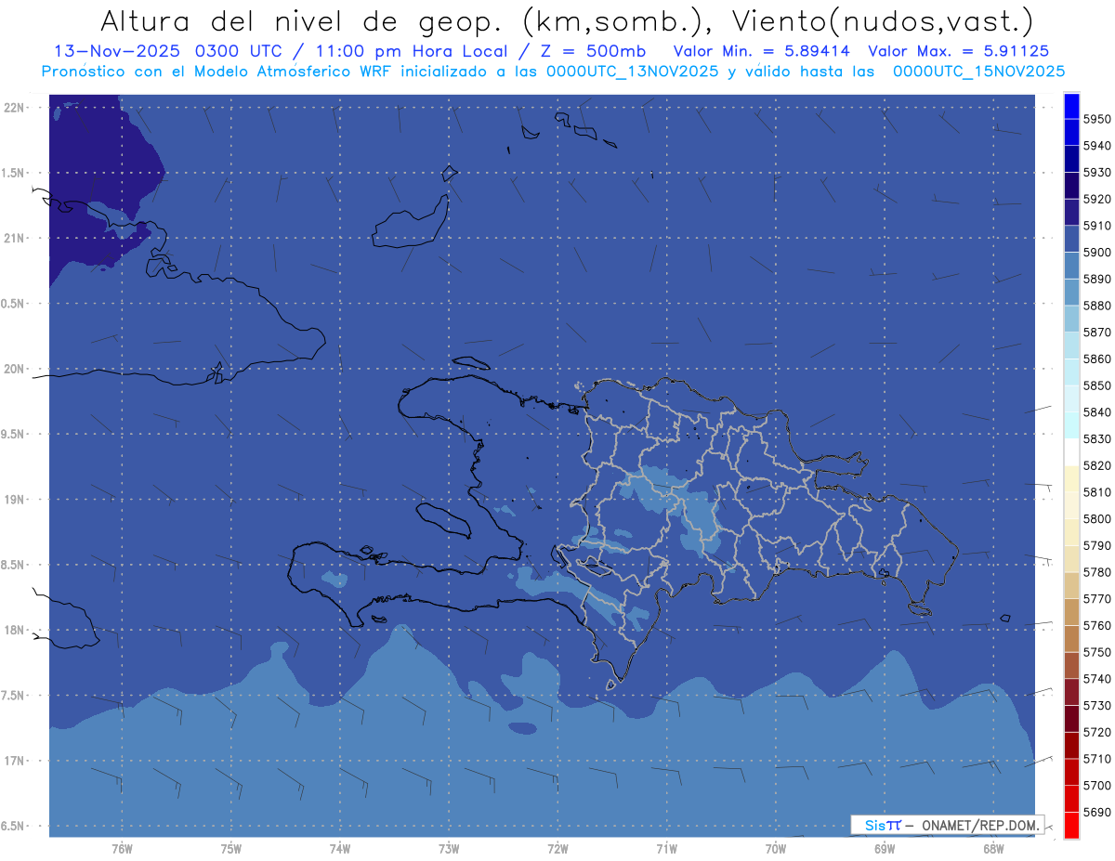The width and height of the screenshot is (1115, 861).
Task: Click the "71W" longitude label
Action: [666, 849]
